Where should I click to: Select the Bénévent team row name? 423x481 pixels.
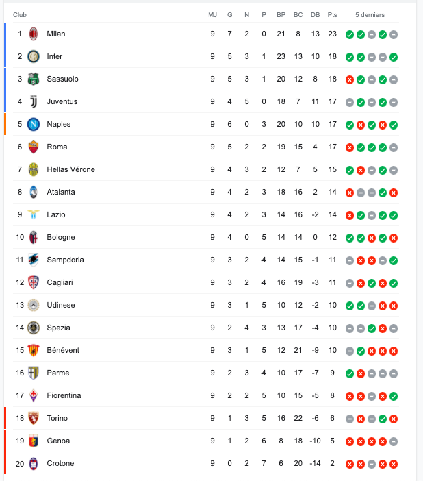(x=63, y=350)
